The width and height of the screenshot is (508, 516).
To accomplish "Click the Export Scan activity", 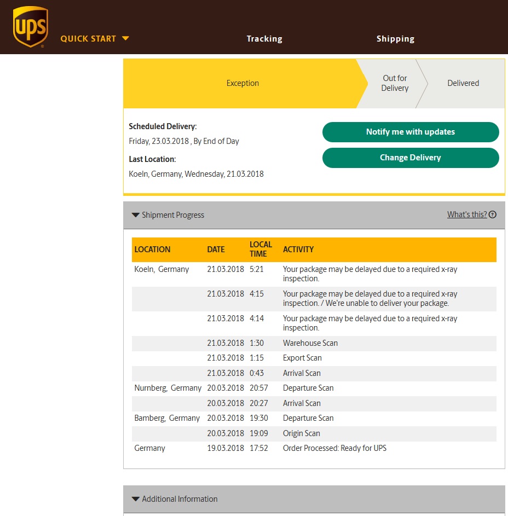I will point(302,358).
